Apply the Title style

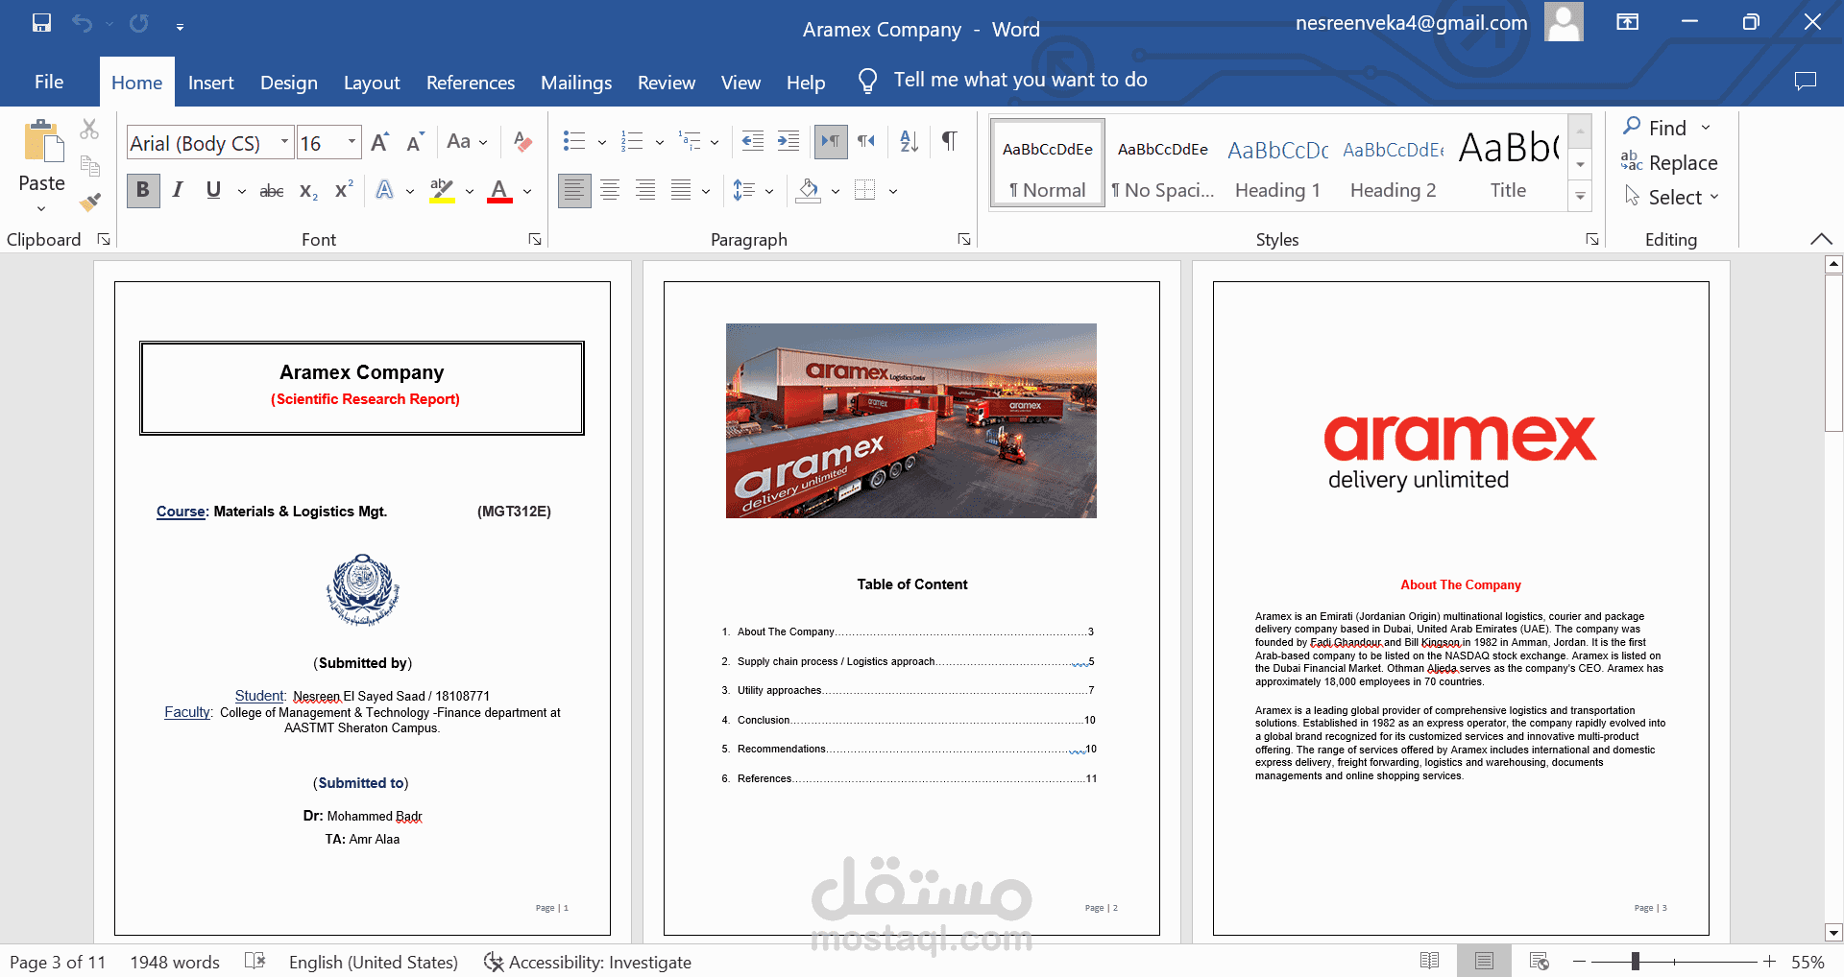point(1508,163)
